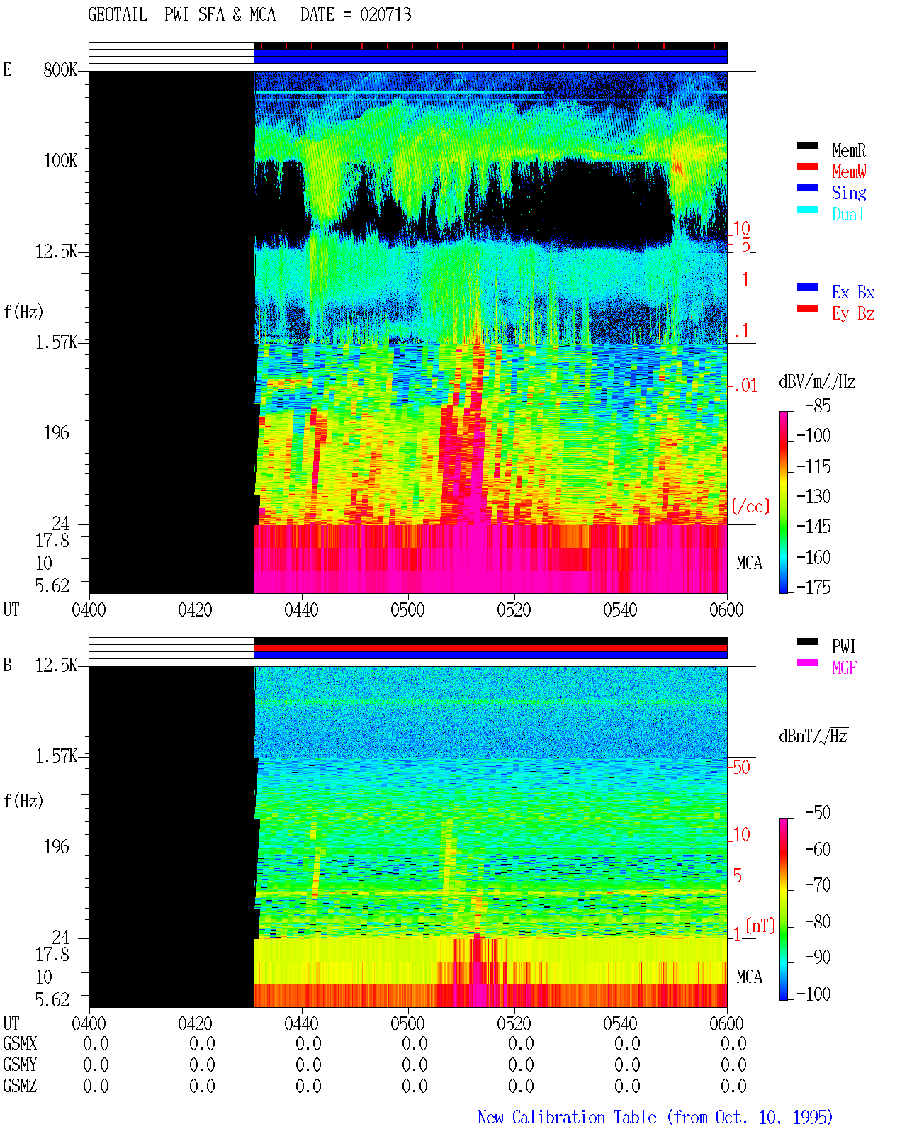Viewport: 907px width, 1129px height.
Task: Click the -100 value on B color scale
Action: [x=813, y=994]
